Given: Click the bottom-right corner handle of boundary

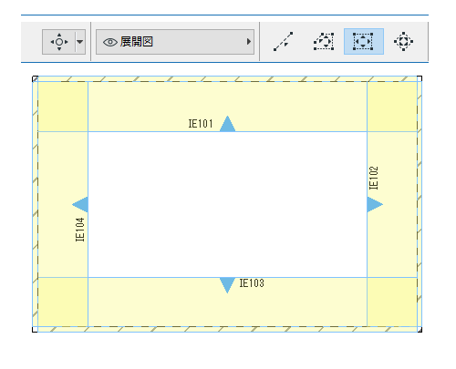Looking at the screenshot, I should (x=420, y=330).
